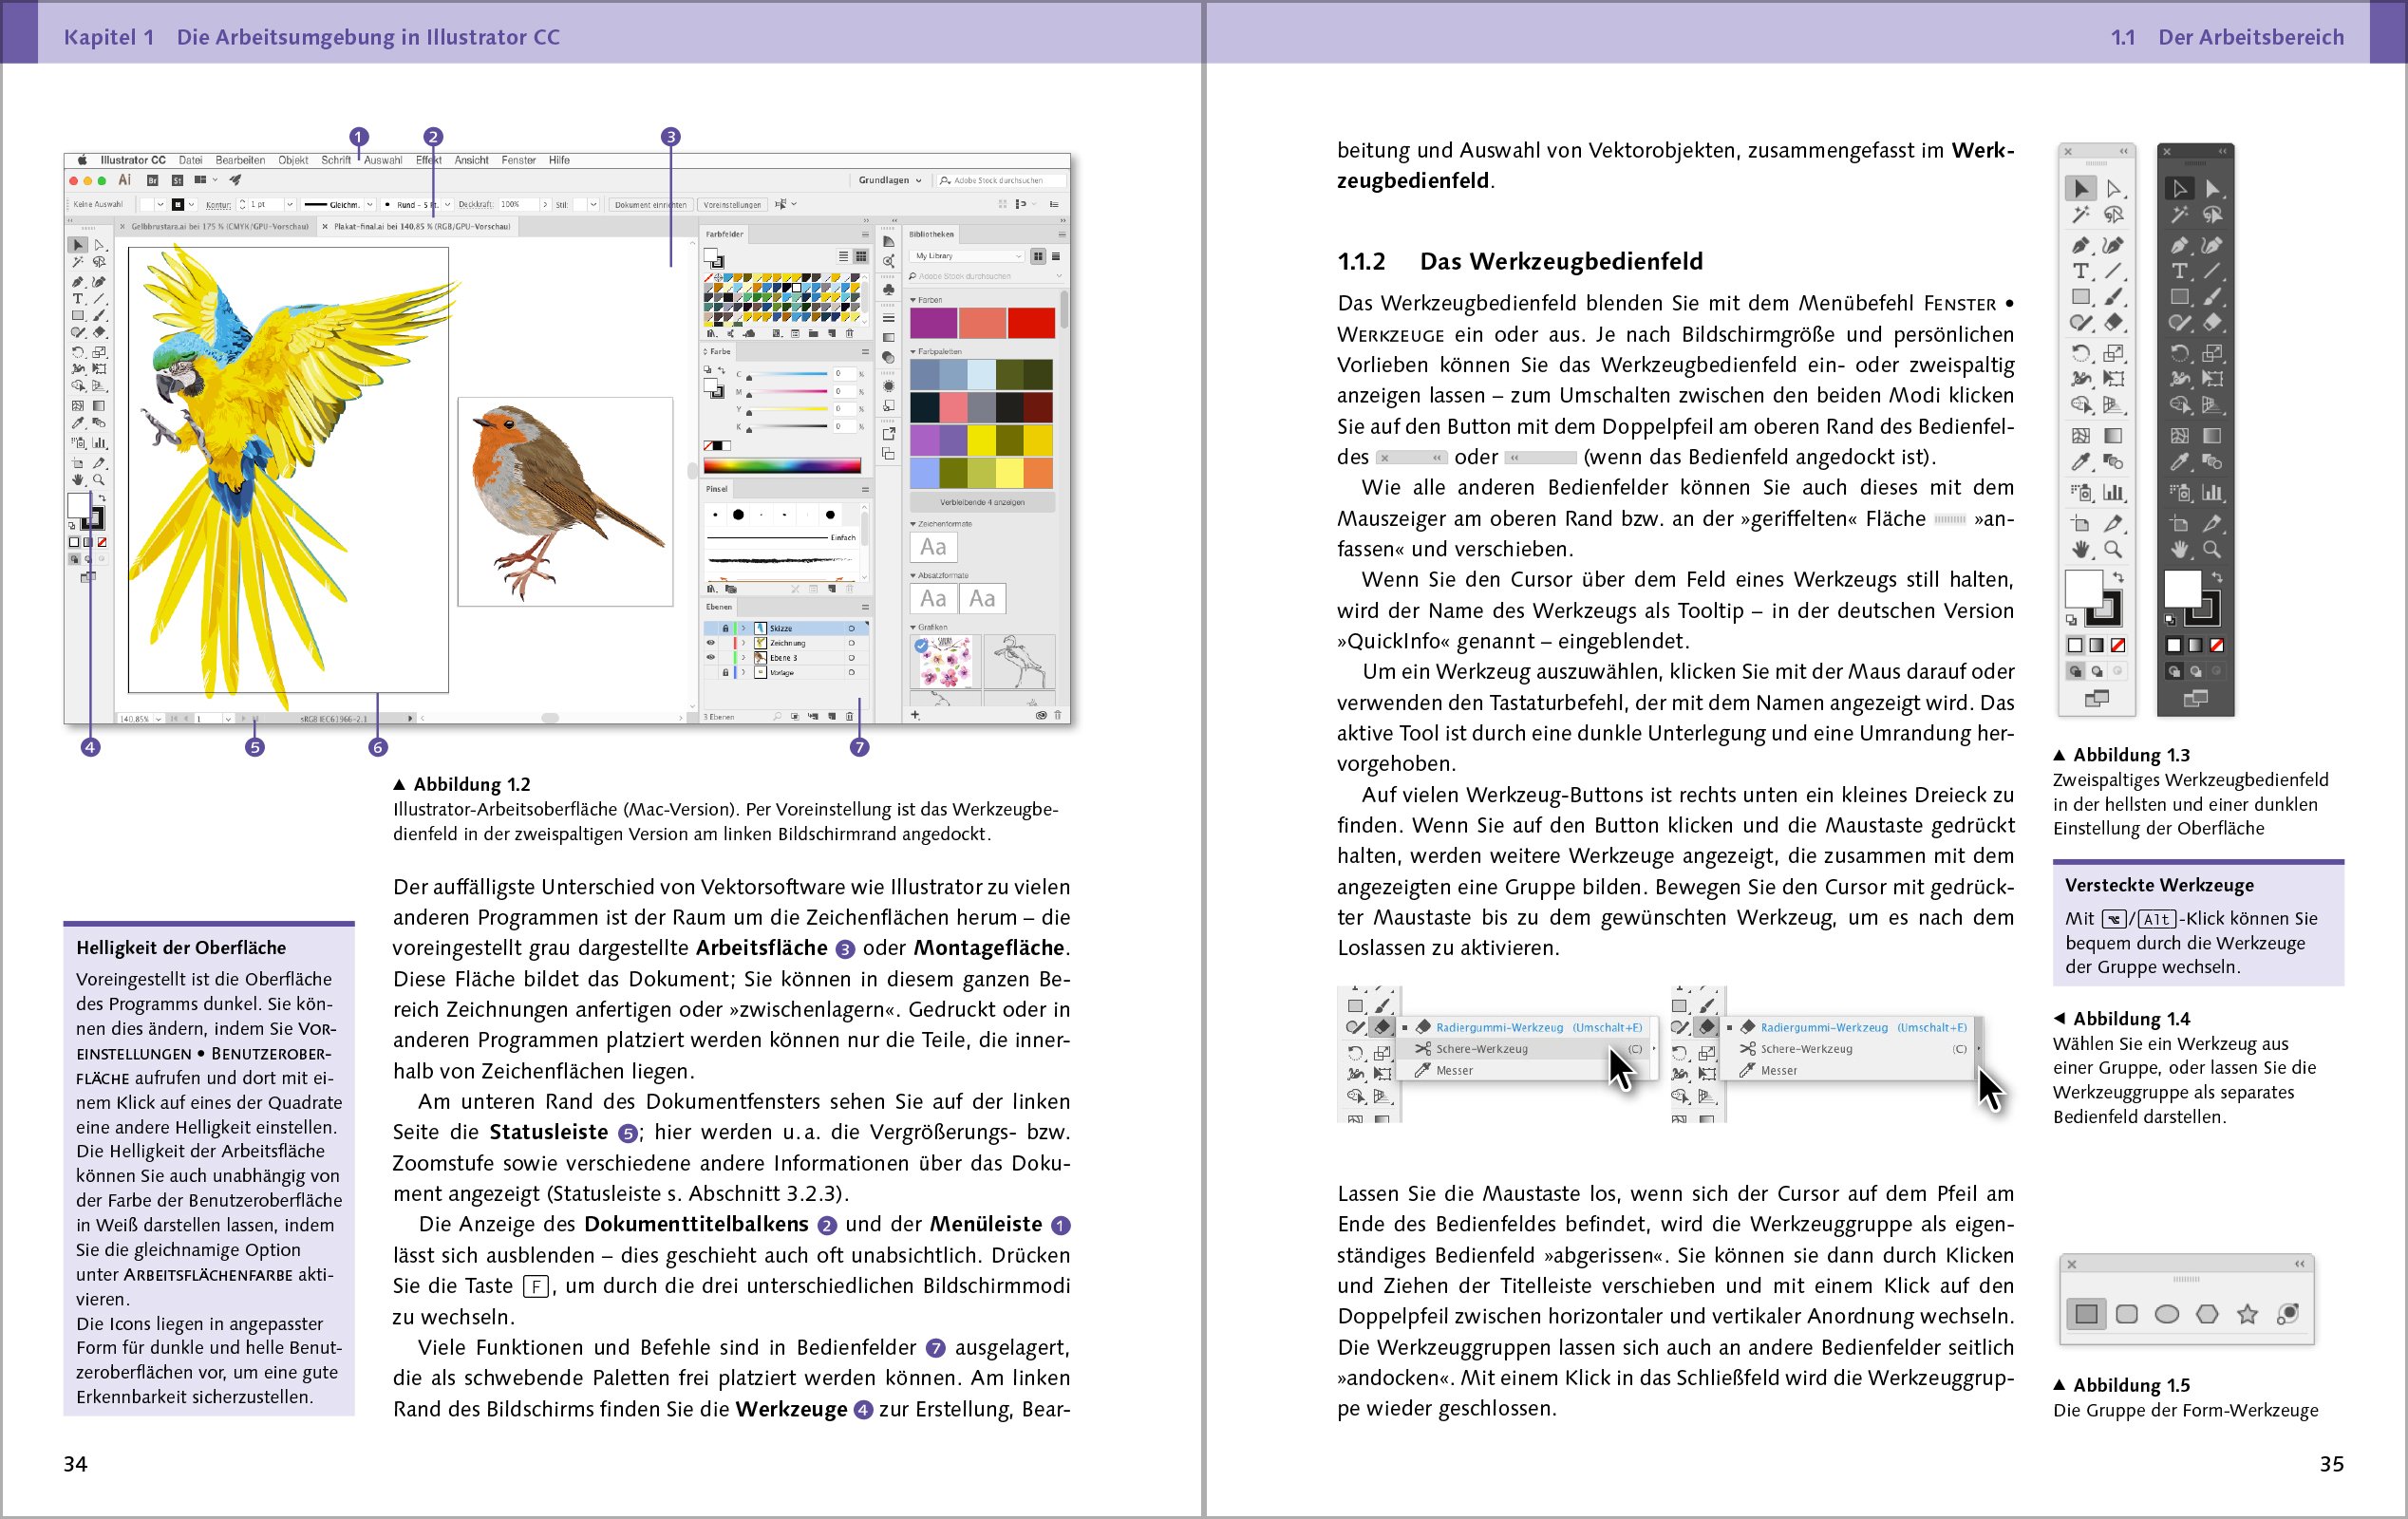Collapse the Farbpaletten section in Bibliotheken
2408x1519 pixels.
(913, 352)
